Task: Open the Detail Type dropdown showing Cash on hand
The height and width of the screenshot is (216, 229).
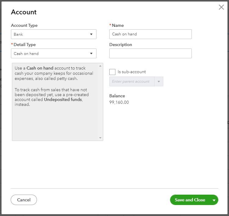Action: (54, 53)
